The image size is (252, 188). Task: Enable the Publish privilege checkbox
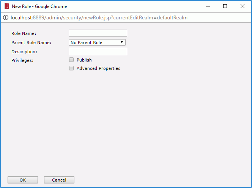click(x=71, y=60)
